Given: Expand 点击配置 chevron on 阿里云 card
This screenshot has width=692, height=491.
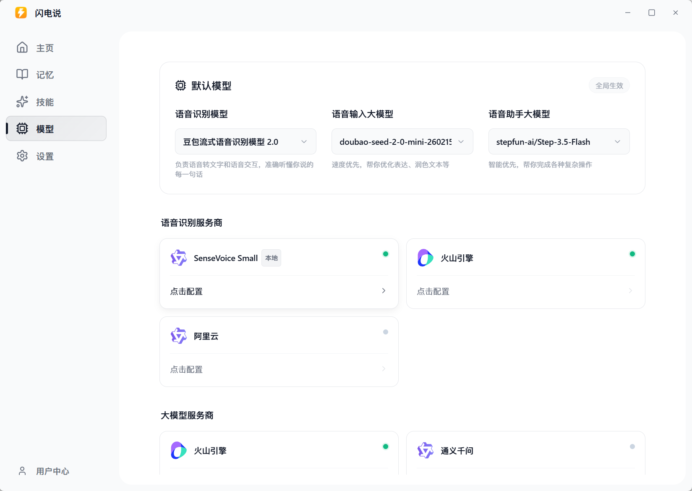Looking at the screenshot, I should click(384, 368).
